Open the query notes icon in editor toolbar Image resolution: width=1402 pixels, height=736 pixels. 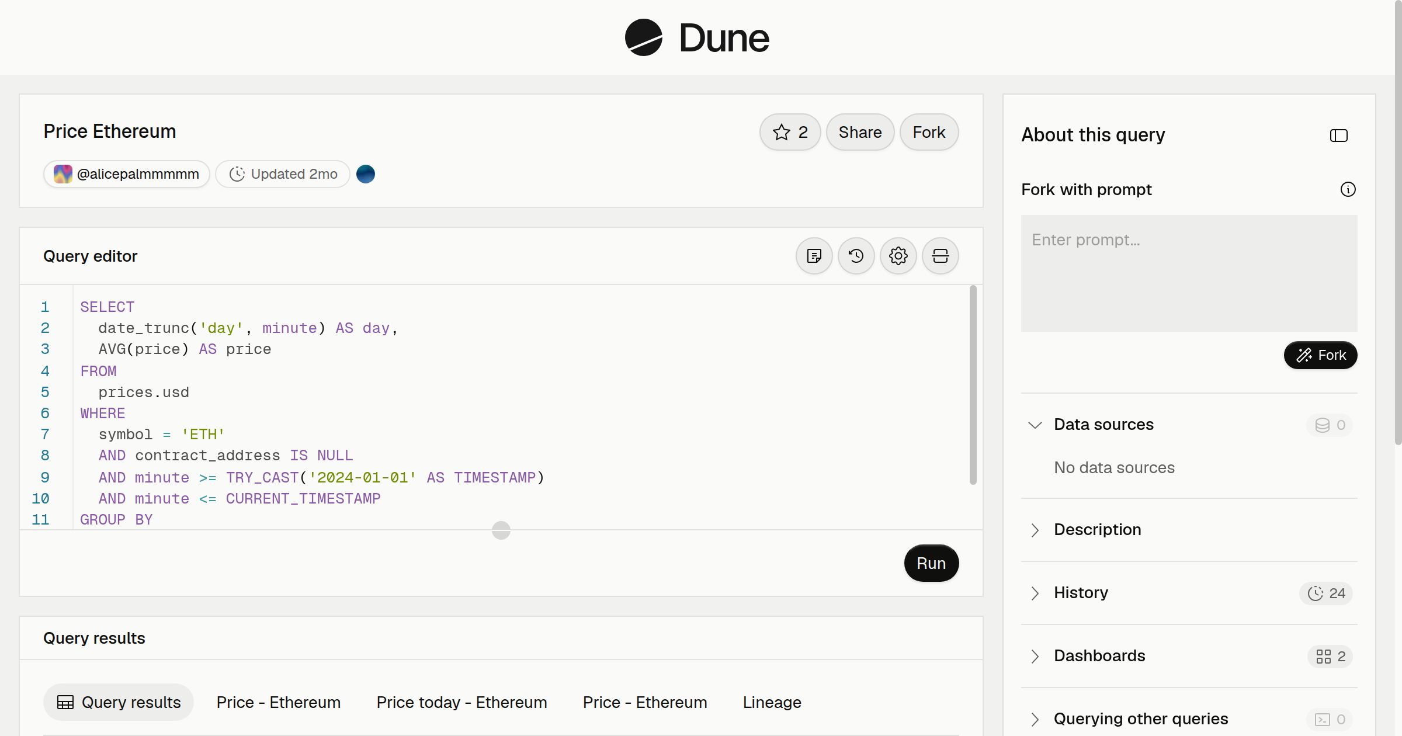click(x=814, y=256)
